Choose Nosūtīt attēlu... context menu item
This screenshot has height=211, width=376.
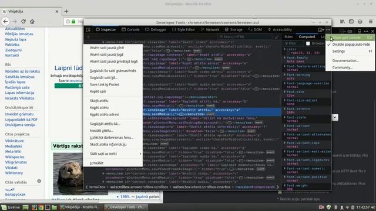coord(113,131)
